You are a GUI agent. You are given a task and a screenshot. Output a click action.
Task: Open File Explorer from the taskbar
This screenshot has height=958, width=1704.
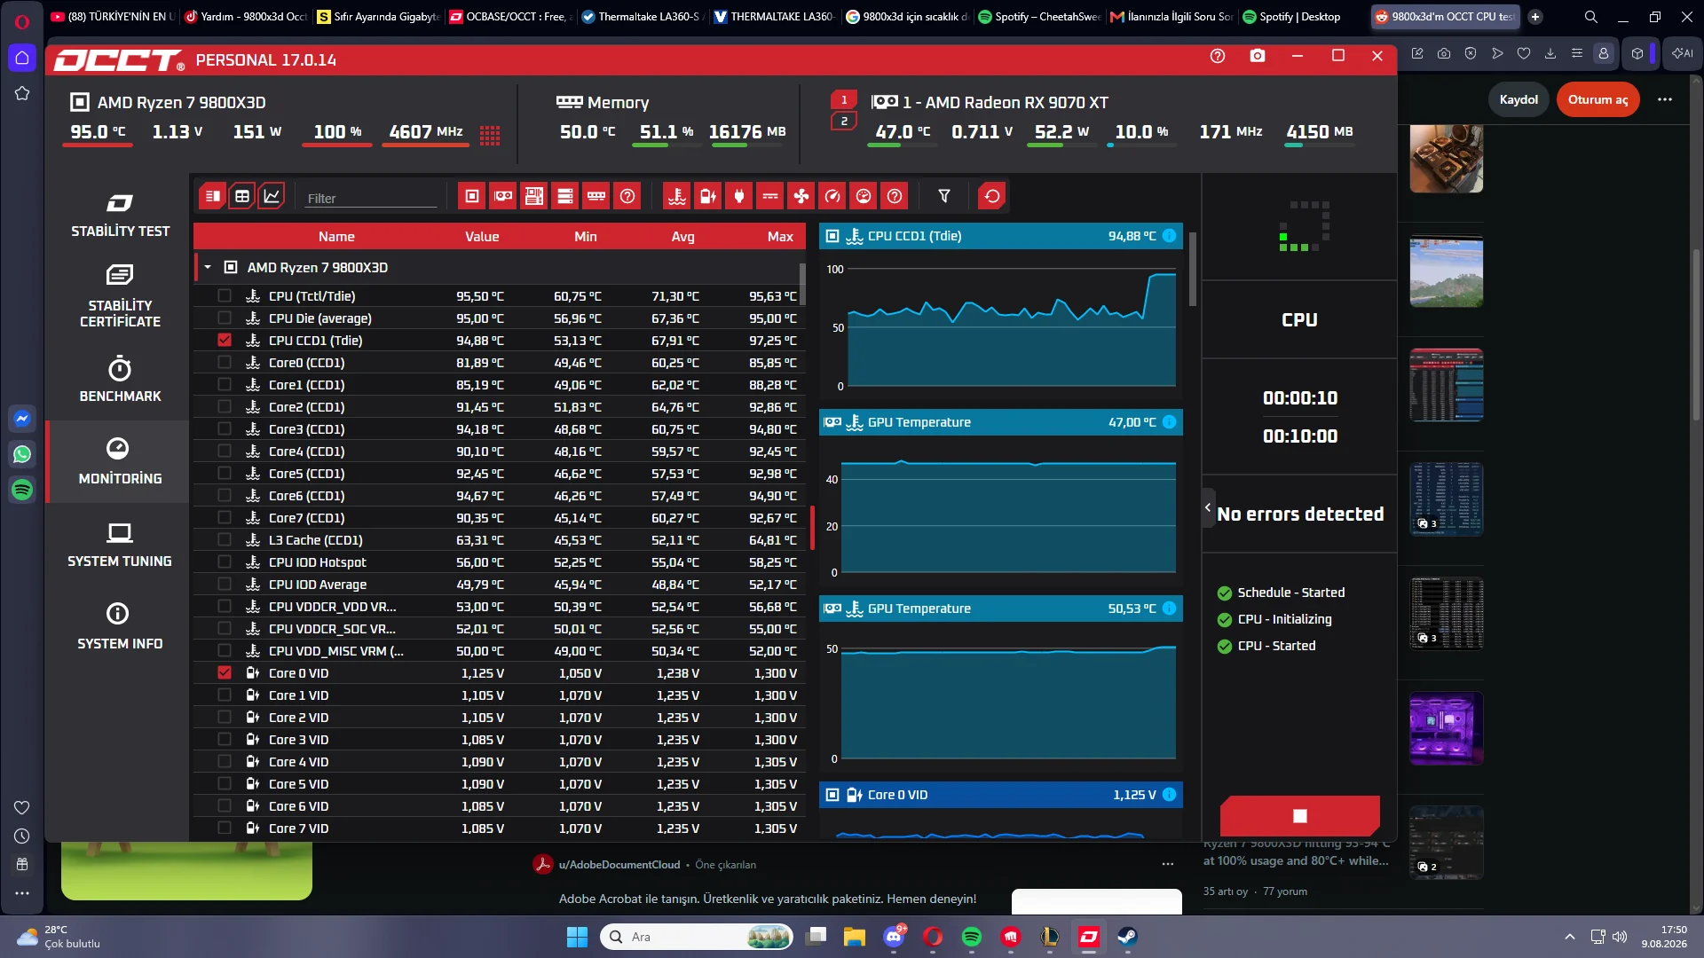[x=855, y=937]
